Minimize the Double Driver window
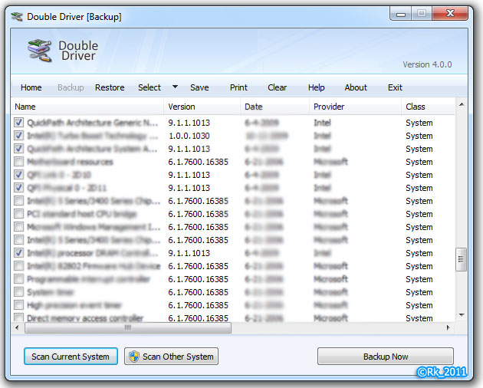 click(400, 14)
